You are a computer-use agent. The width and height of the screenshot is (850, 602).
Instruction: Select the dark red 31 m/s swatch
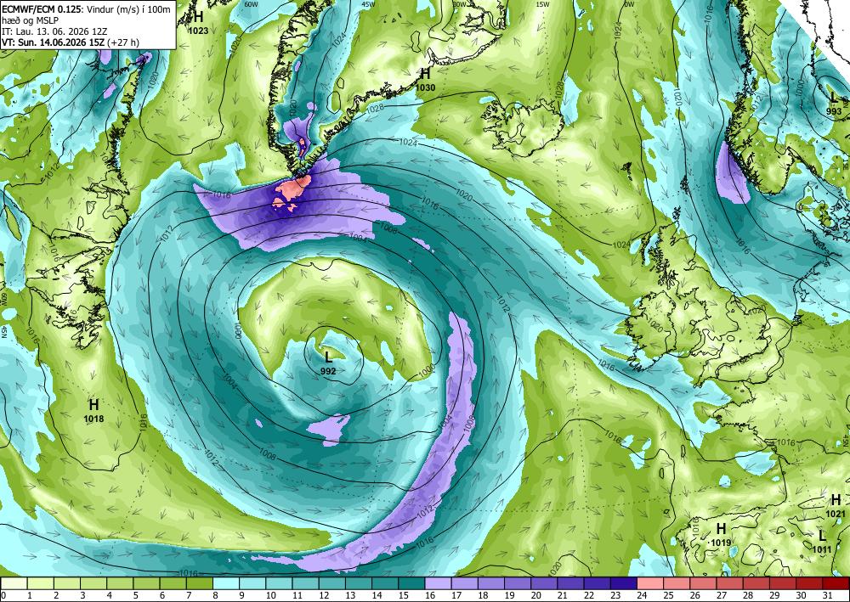click(x=836, y=583)
